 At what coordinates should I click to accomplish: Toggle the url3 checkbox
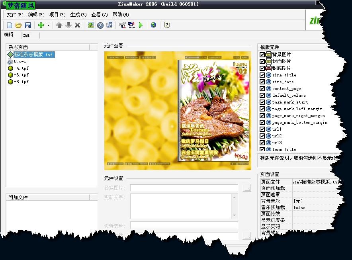click(262, 143)
